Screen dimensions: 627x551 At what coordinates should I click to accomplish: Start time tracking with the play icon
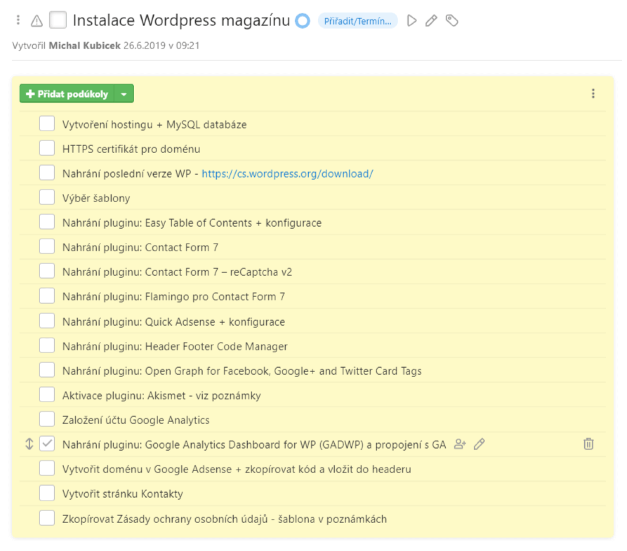(412, 21)
